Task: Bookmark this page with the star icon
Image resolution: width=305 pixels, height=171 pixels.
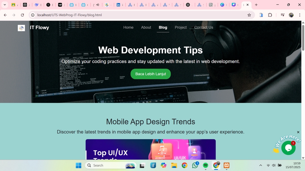Action: tap(249, 15)
